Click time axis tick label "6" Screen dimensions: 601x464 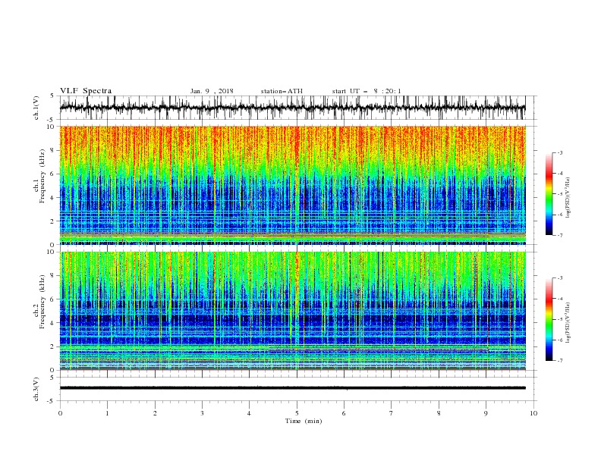coord(345,413)
